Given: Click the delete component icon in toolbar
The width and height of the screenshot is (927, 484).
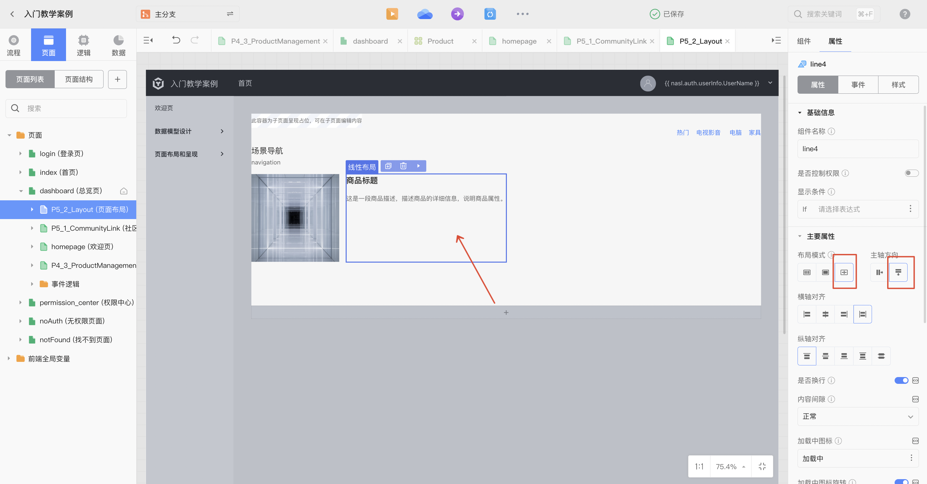Looking at the screenshot, I should 403,166.
